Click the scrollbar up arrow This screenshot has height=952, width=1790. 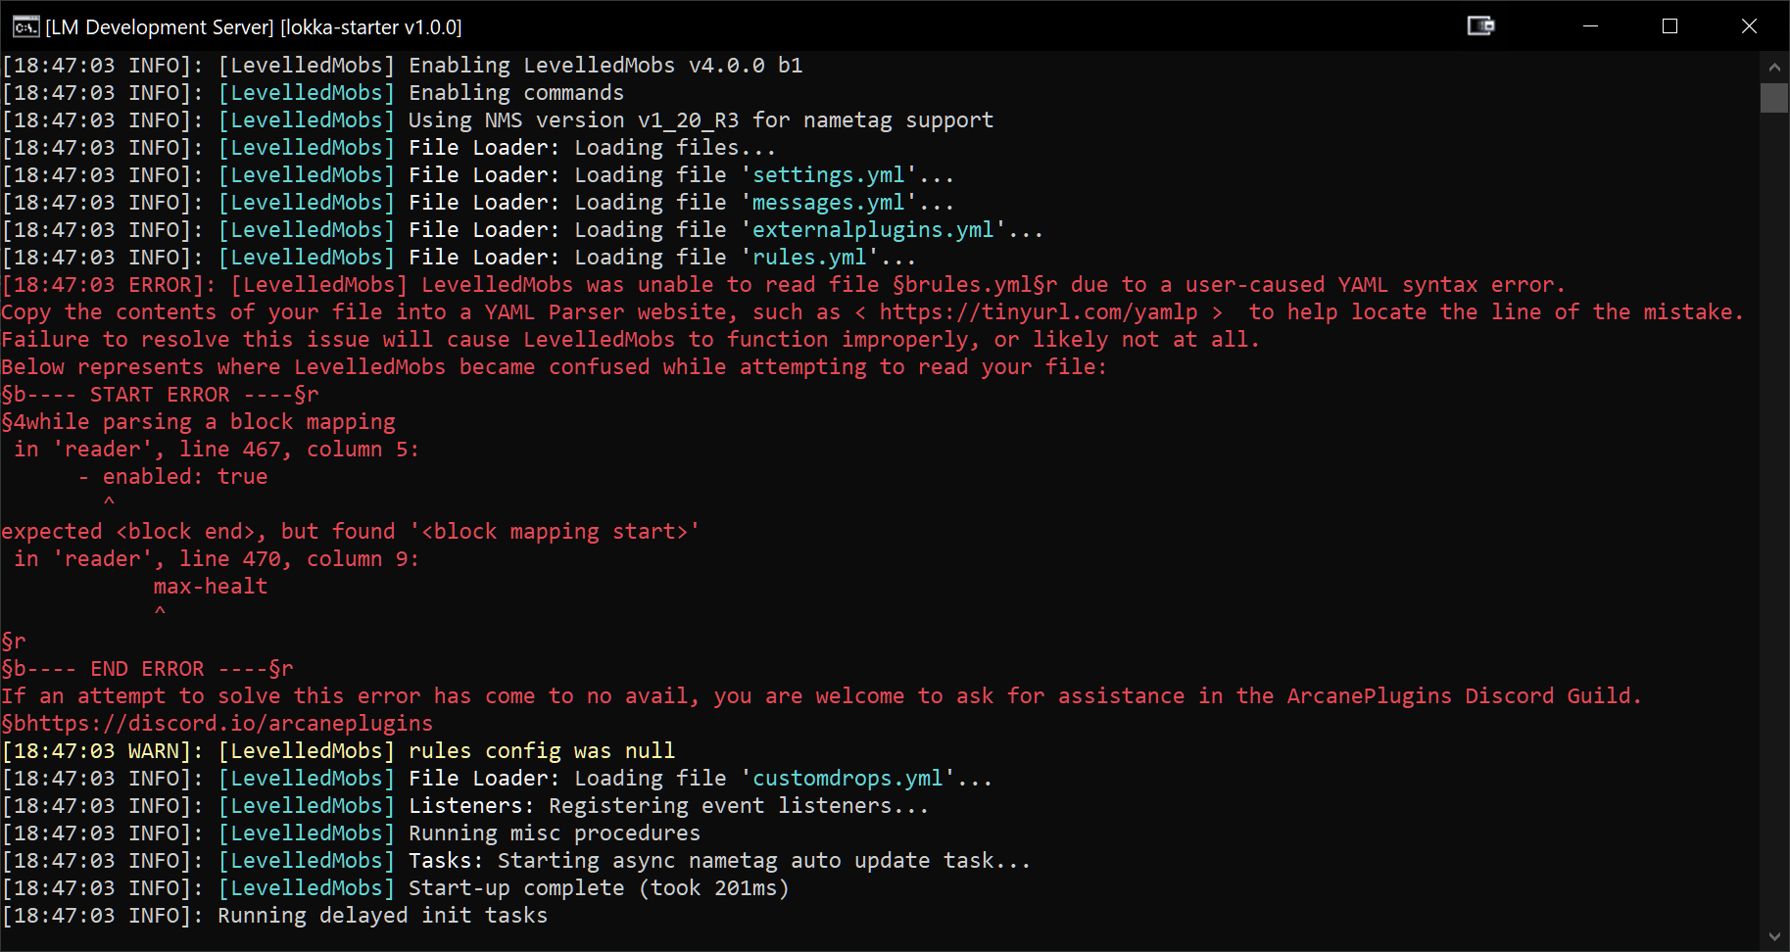pyautogui.click(x=1774, y=68)
